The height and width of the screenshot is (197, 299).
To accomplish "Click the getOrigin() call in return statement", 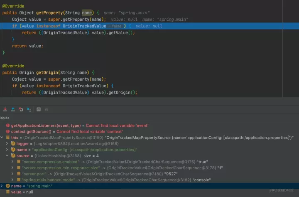I will point(122,92).
